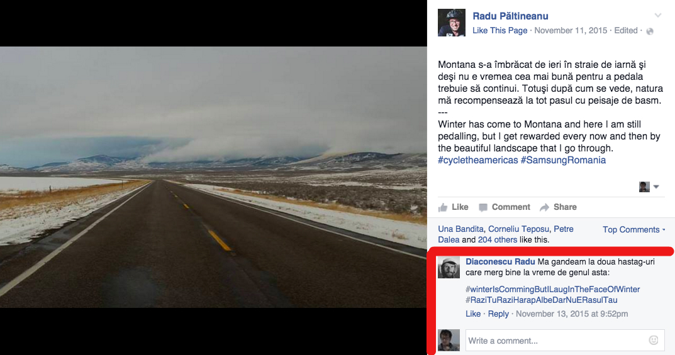The width and height of the screenshot is (675, 355).
Task: Open the commenting identity selector dropdown
Action: [649, 187]
